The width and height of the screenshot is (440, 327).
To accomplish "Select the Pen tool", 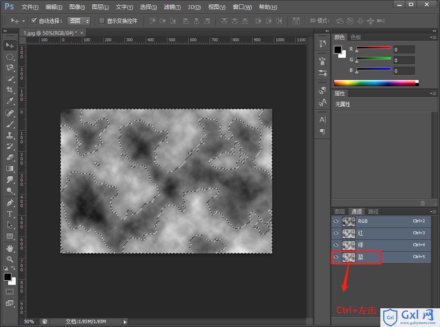I will [10, 203].
